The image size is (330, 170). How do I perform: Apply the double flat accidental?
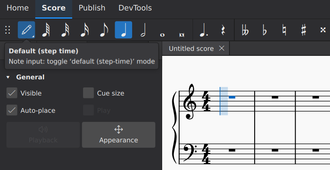click(245, 30)
